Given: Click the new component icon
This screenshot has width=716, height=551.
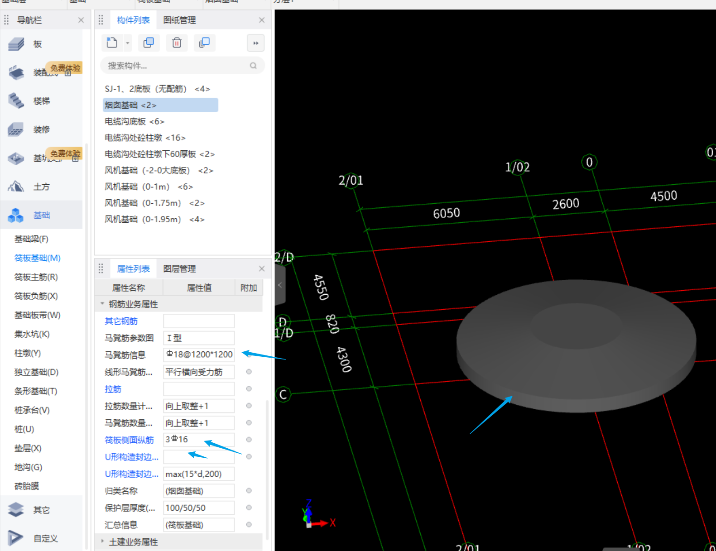Looking at the screenshot, I should click(112, 43).
